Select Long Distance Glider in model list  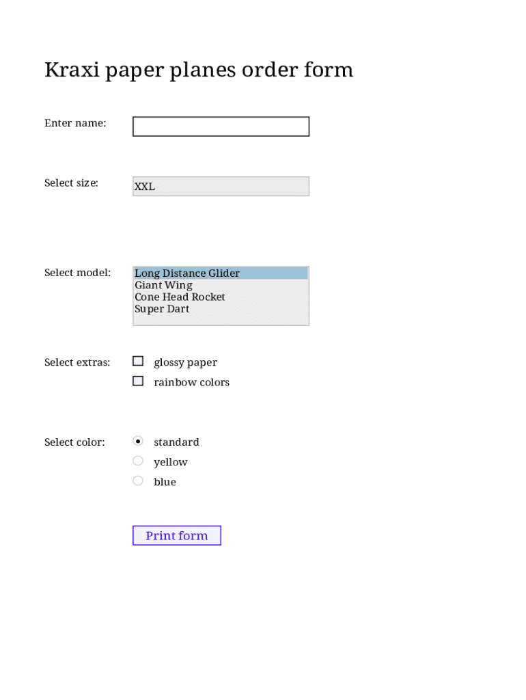[x=187, y=273]
